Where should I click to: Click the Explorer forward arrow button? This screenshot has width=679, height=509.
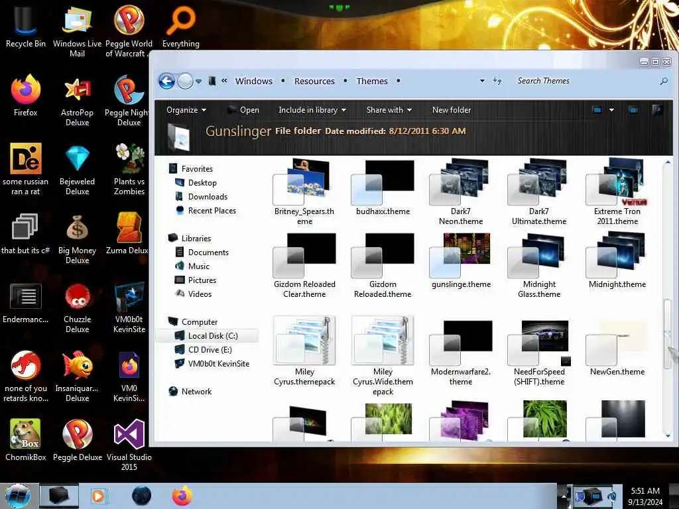point(186,81)
